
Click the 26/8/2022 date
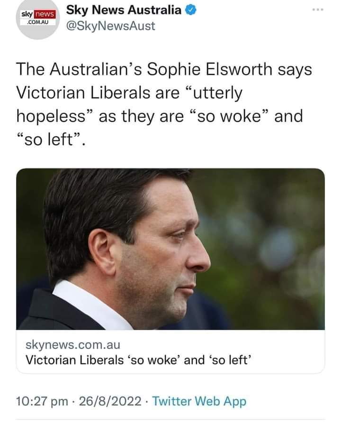(x=110, y=401)
